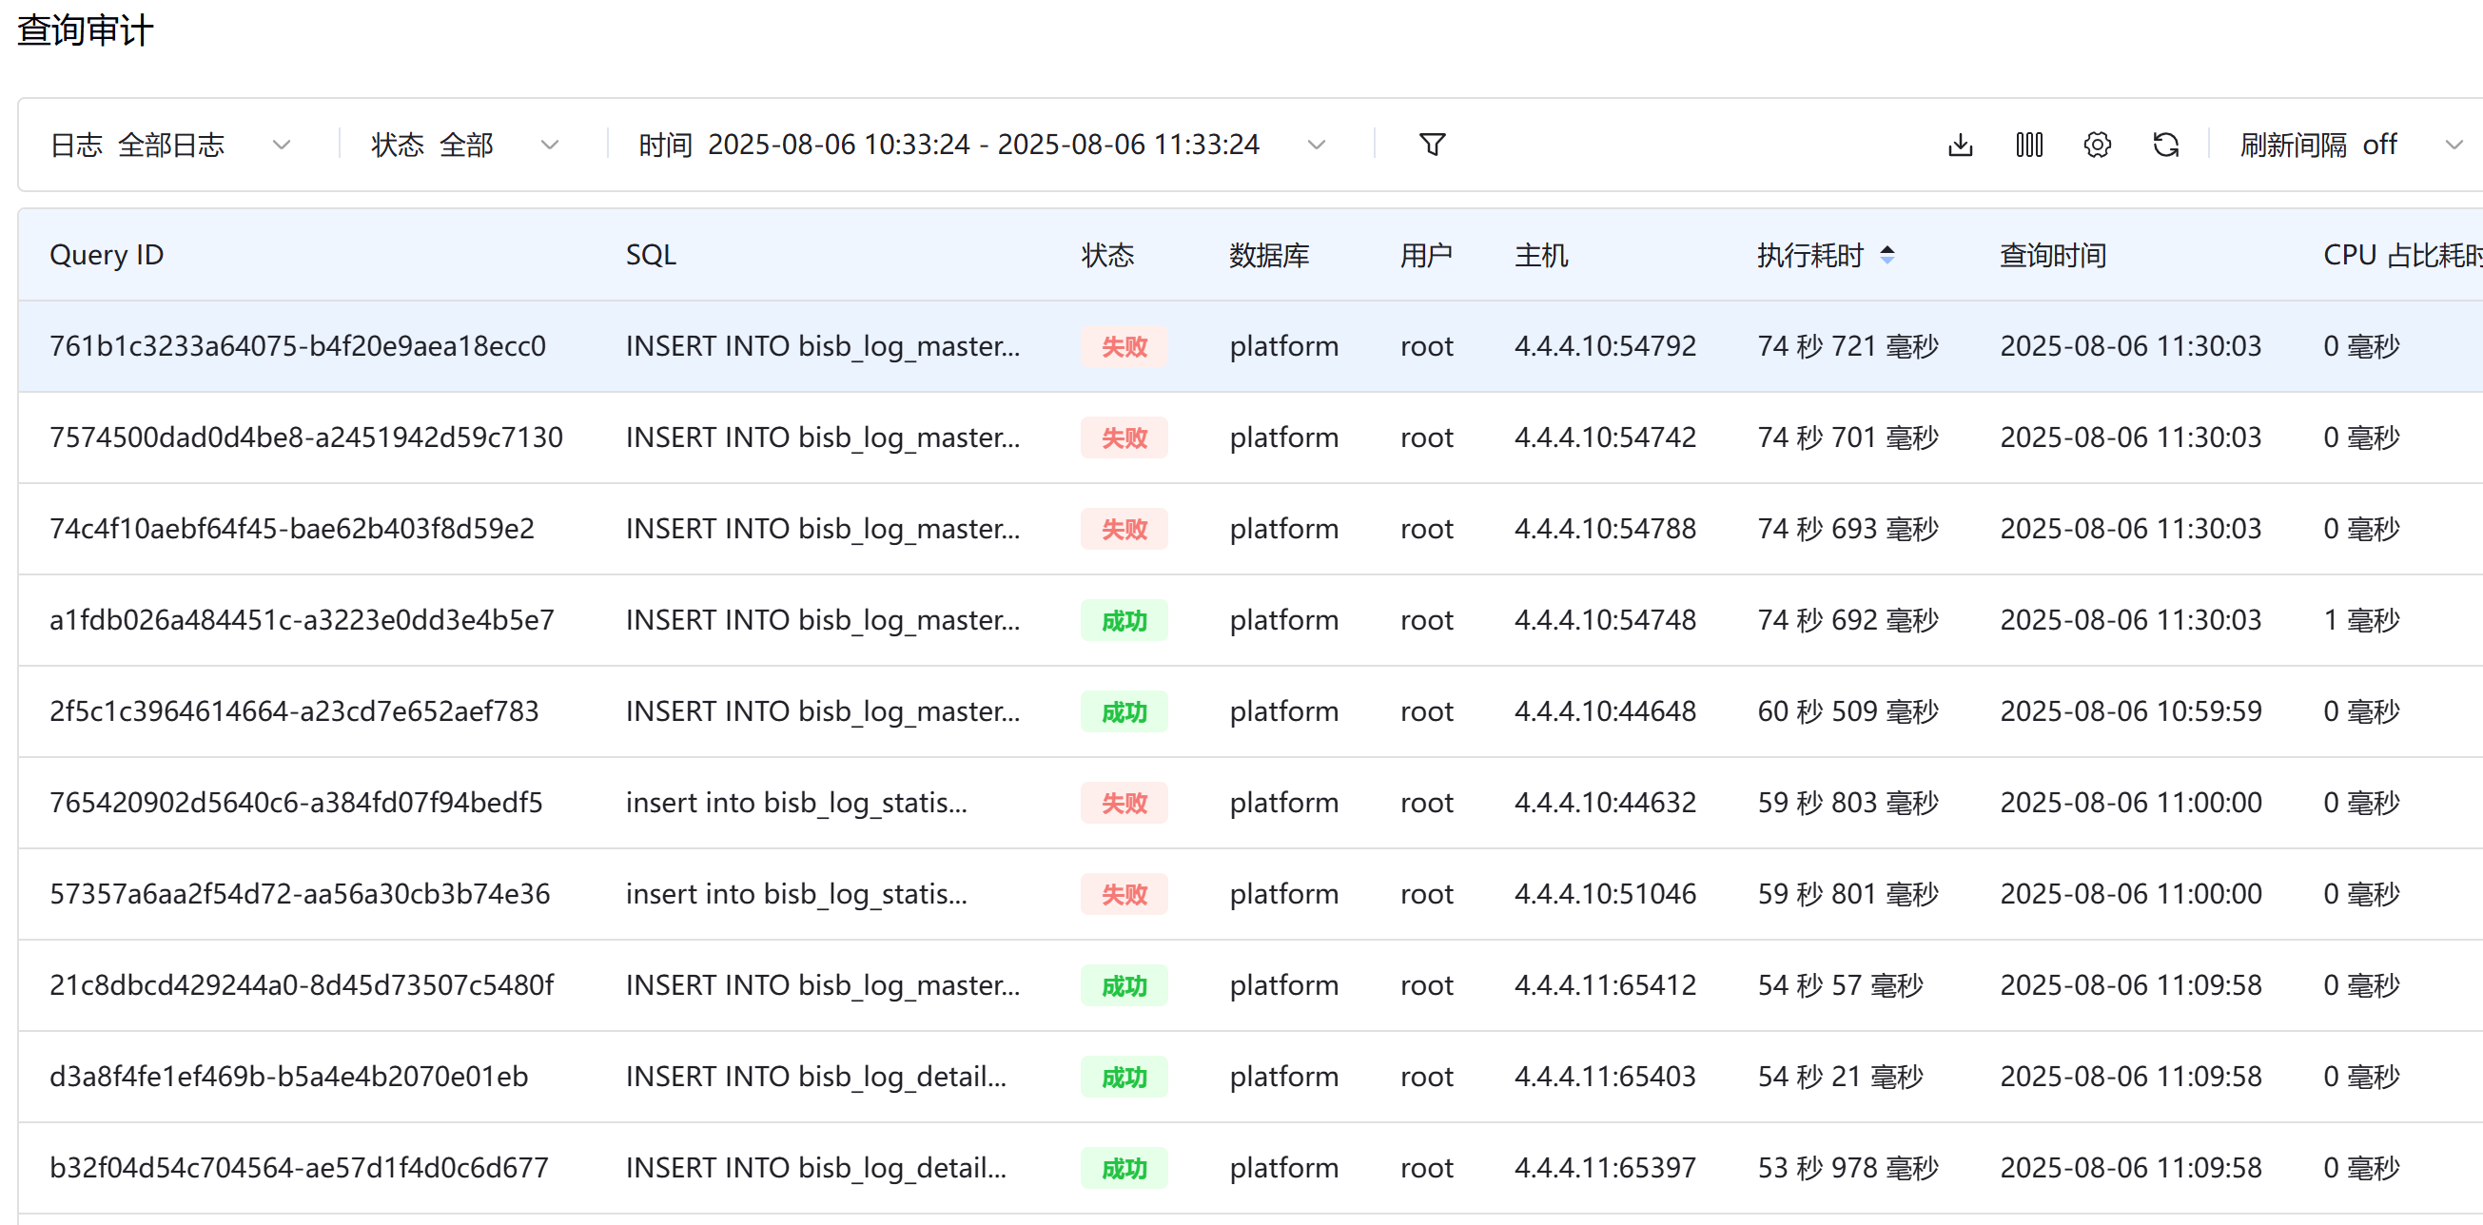This screenshot has height=1225, width=2483.
Task: Open the gear settings icon
Action: (2098, 145)
